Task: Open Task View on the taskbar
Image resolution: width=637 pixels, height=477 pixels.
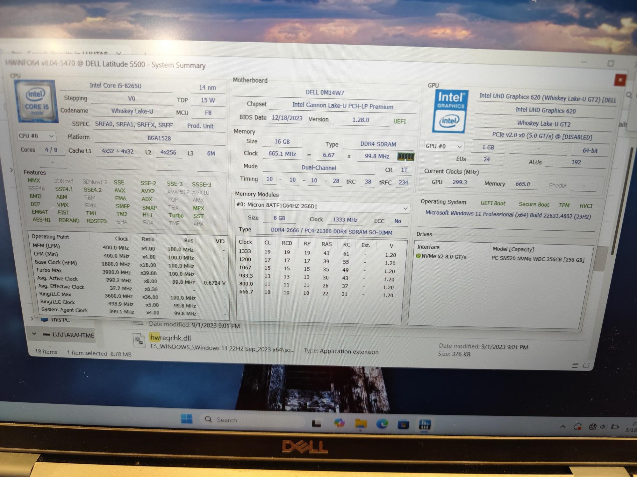Action: (316, 423)
